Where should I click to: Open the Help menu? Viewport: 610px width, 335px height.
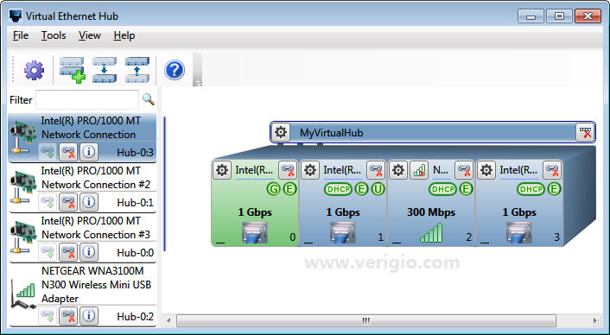tap(124, 35)
